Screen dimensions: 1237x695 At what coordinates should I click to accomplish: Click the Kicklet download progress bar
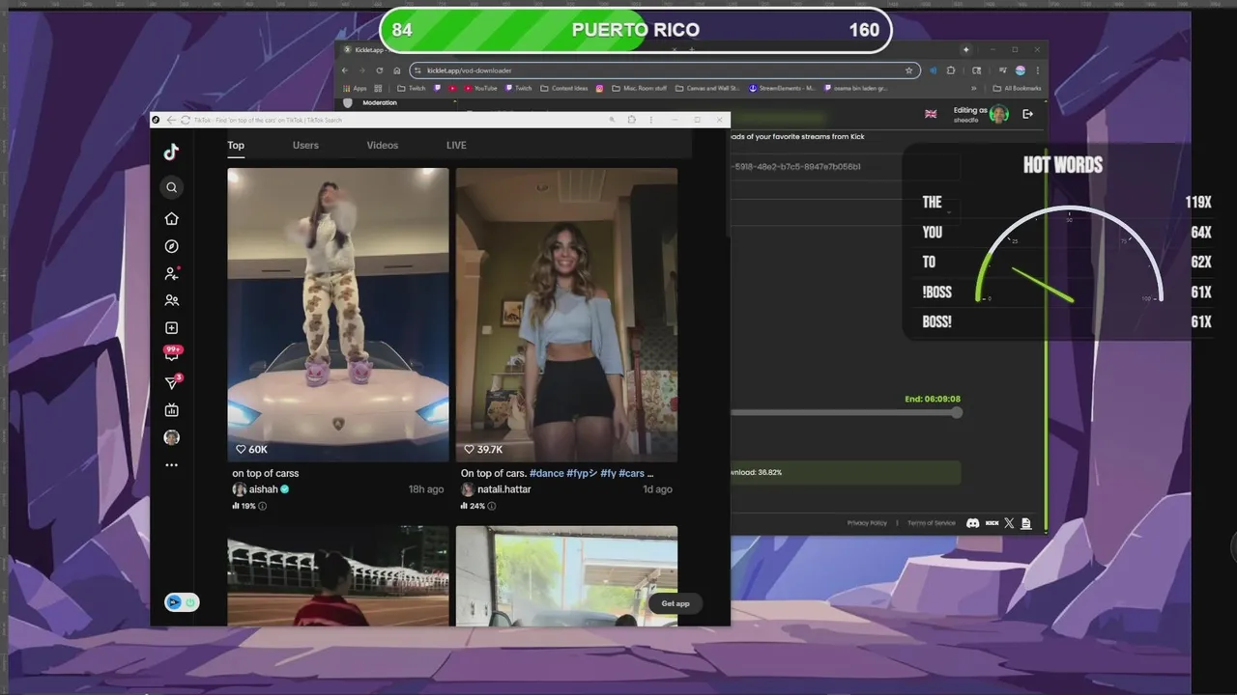pyautogui.click(x=846, y=472)
